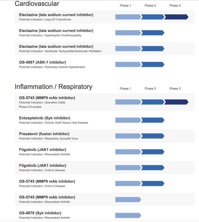Viewport: 199px width, 222px height.
Task: Click Phase 2 arrow for GS-5745 Crohn's Disease
Action: (152, 183)
